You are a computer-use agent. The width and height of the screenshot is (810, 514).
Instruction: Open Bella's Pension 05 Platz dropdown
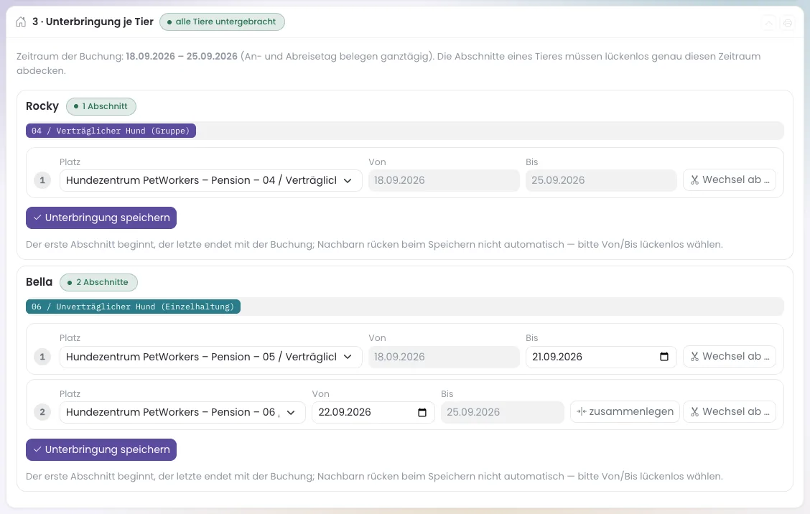click(211, 357)
